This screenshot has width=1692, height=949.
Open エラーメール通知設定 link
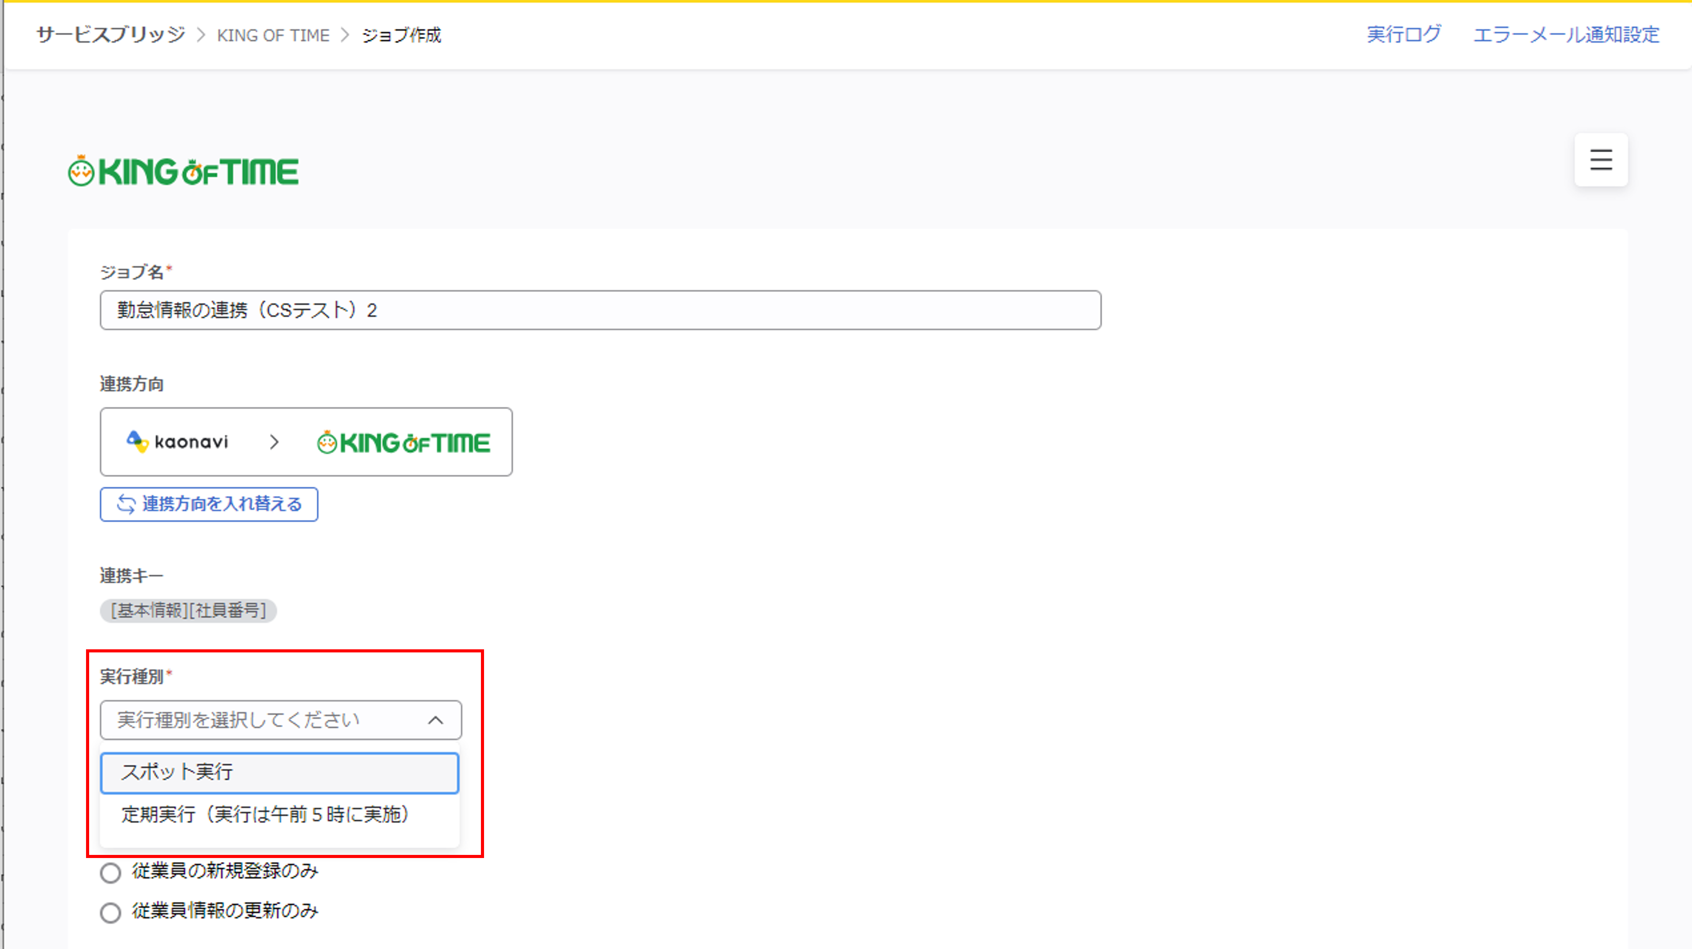coord(1566,35)
